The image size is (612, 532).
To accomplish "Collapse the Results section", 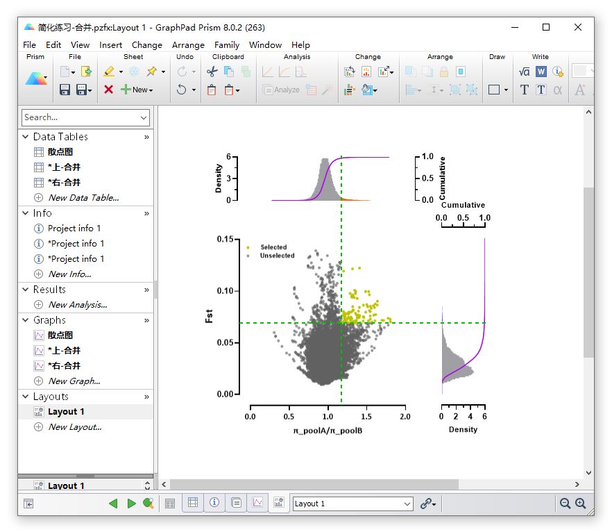I will point(26,290).
